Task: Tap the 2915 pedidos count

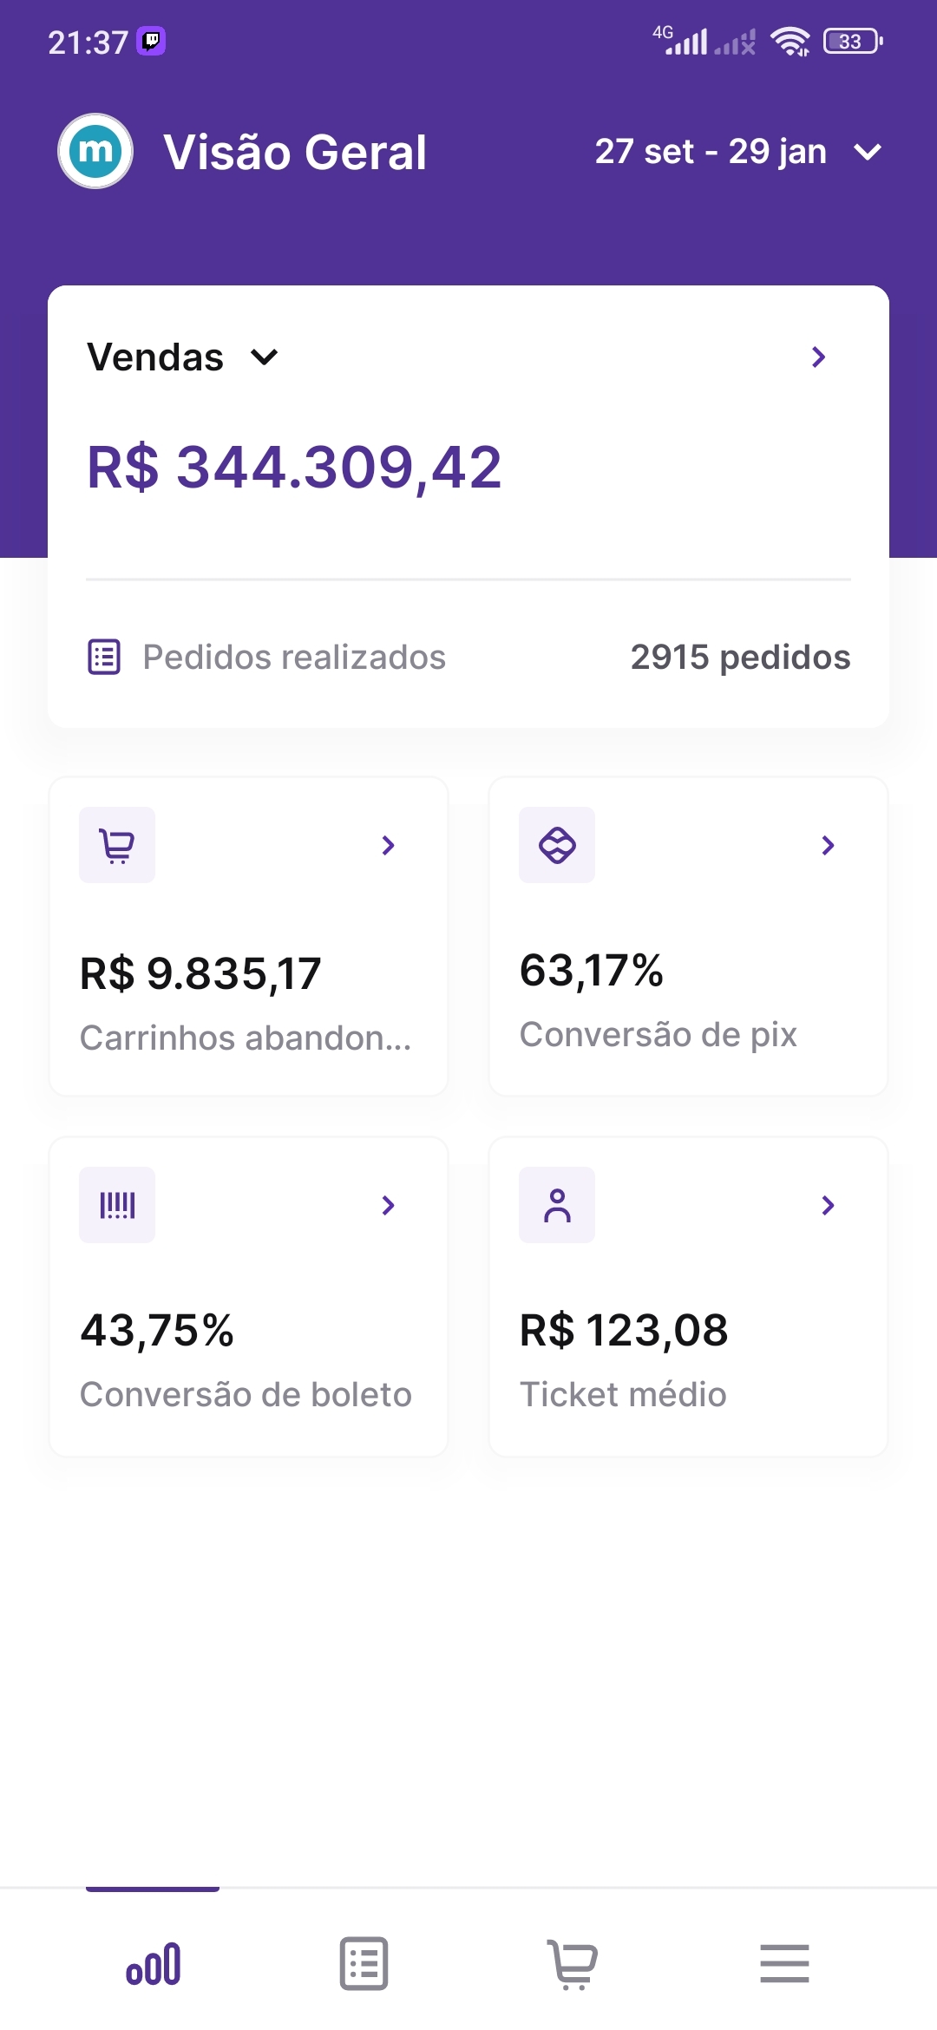Action: pyautogui.click(x=740, y=657)
